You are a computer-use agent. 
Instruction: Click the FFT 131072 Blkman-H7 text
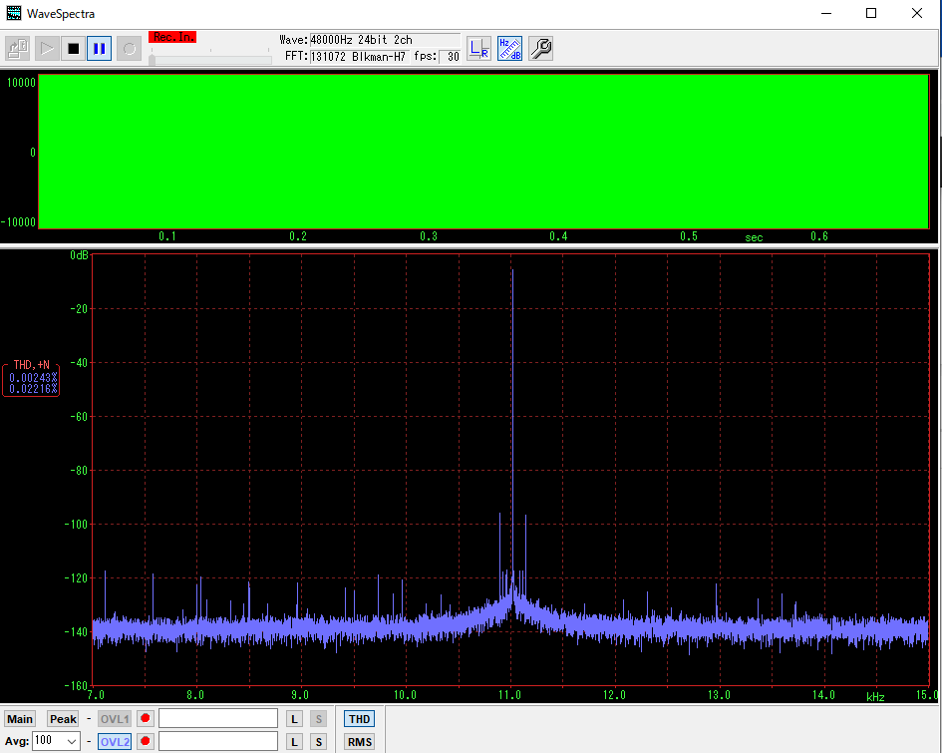coord(359,57)
